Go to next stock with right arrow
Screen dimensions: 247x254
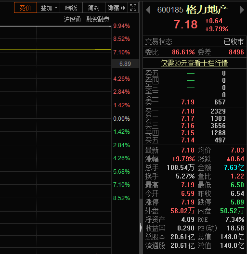coord(242,10)
